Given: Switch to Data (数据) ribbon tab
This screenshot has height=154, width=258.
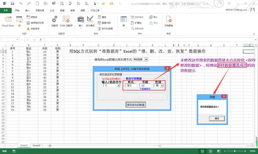Looking at the screenshot, I should click(62, 10).
